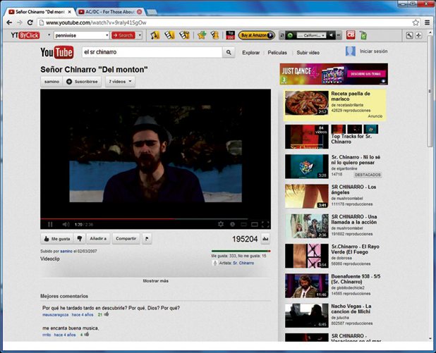Open the Subir vídeo link

coord(308,52)
